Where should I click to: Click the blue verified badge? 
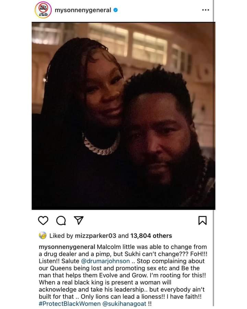(116, 10)
